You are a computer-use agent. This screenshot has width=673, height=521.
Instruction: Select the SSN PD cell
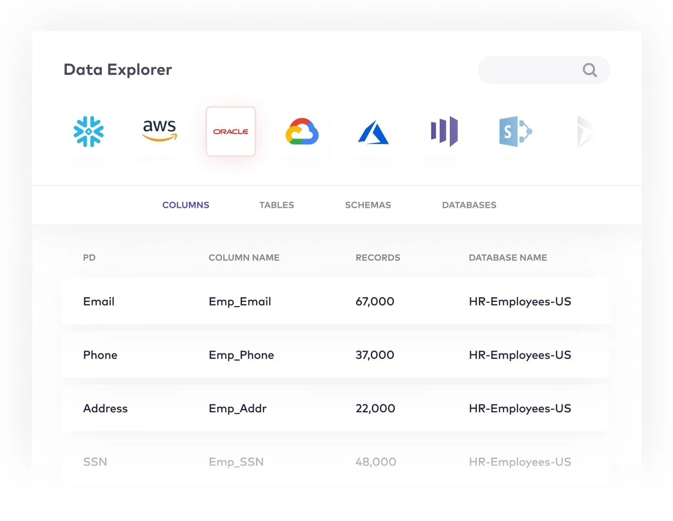(x=95, y=462)
